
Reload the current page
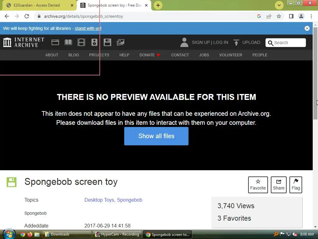[x=27, y=16]
